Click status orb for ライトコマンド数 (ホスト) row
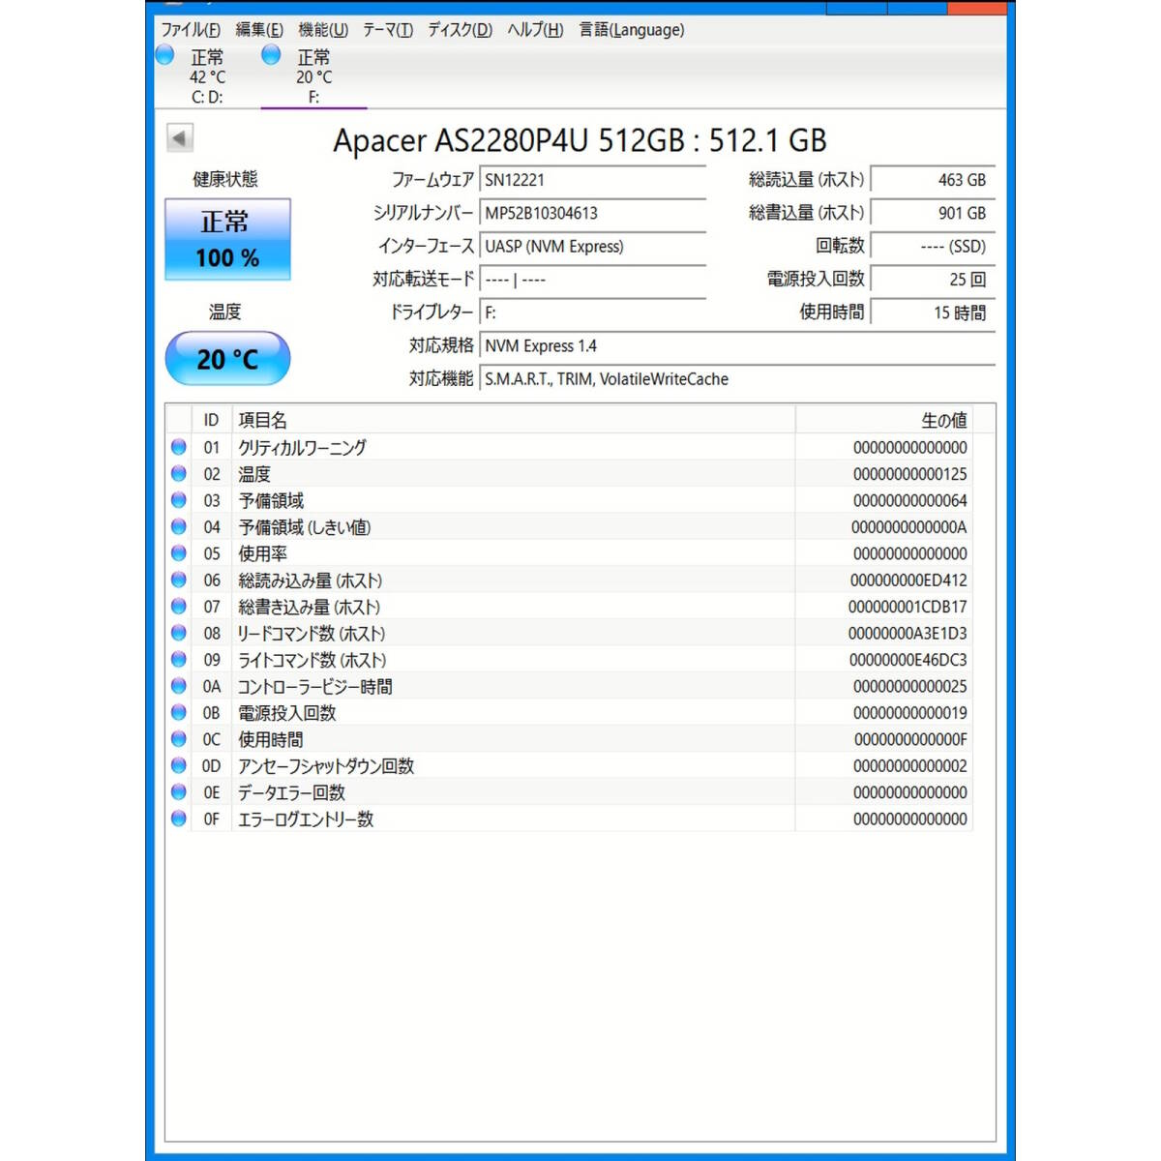The image size is (1161, 1161). 179,660
